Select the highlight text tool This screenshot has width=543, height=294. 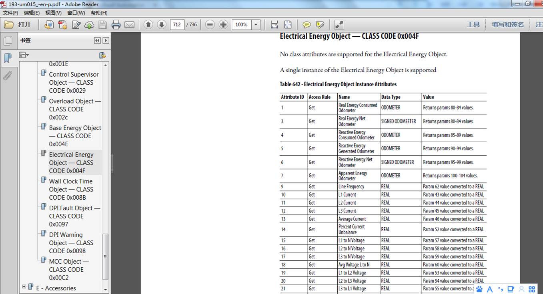coord(320,25)
